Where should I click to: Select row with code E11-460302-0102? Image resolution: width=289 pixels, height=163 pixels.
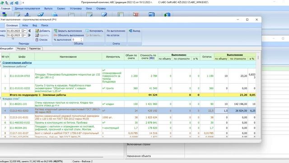click(129, 123)
